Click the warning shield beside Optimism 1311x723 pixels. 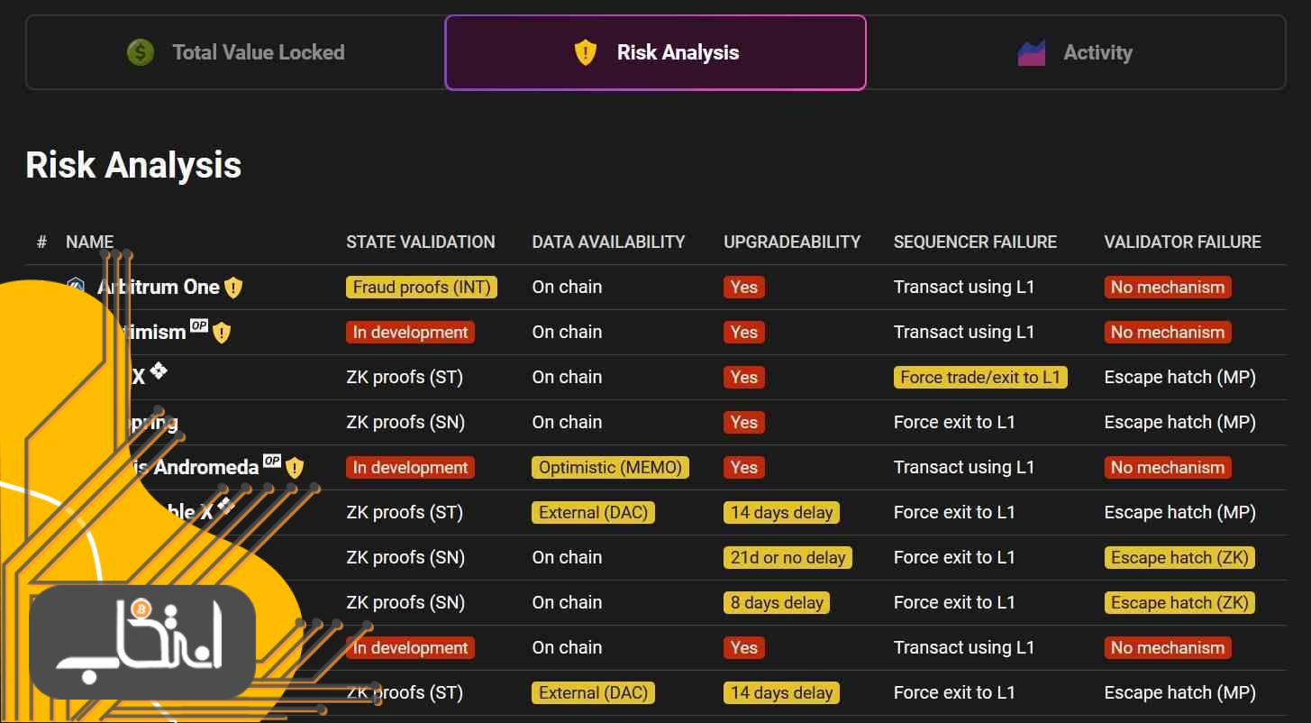tap(222, 333)
